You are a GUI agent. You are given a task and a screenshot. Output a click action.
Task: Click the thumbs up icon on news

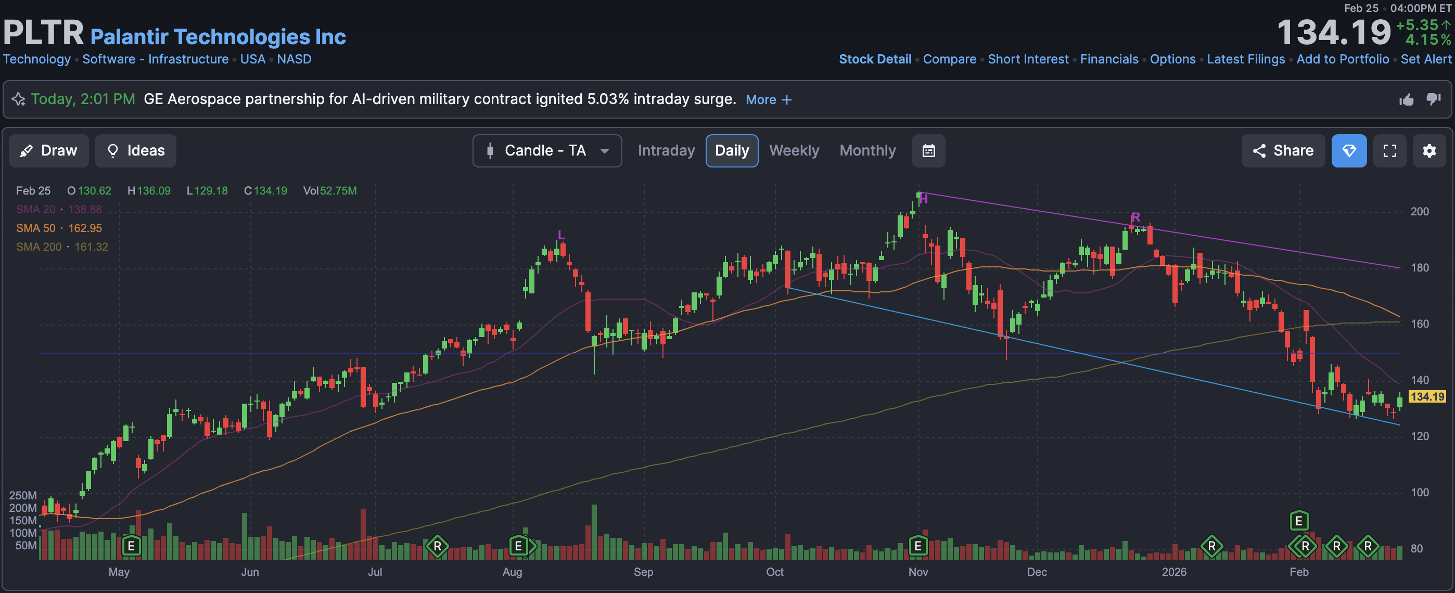click(x=1406, y=100)
